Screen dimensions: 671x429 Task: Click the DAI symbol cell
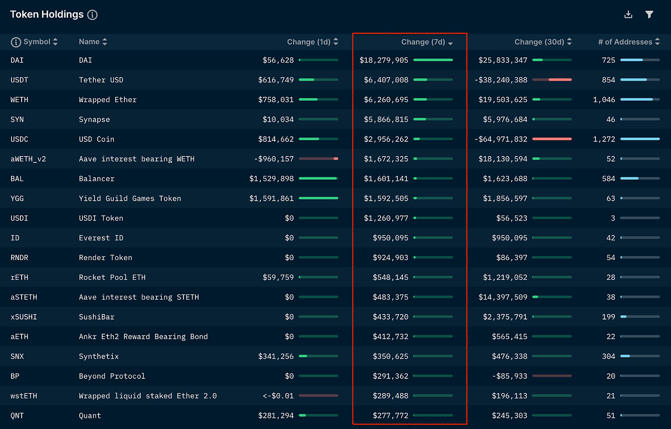pos(17,60)
